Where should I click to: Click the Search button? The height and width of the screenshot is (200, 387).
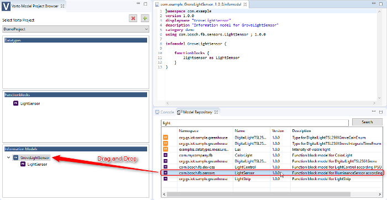click(367, 122)
